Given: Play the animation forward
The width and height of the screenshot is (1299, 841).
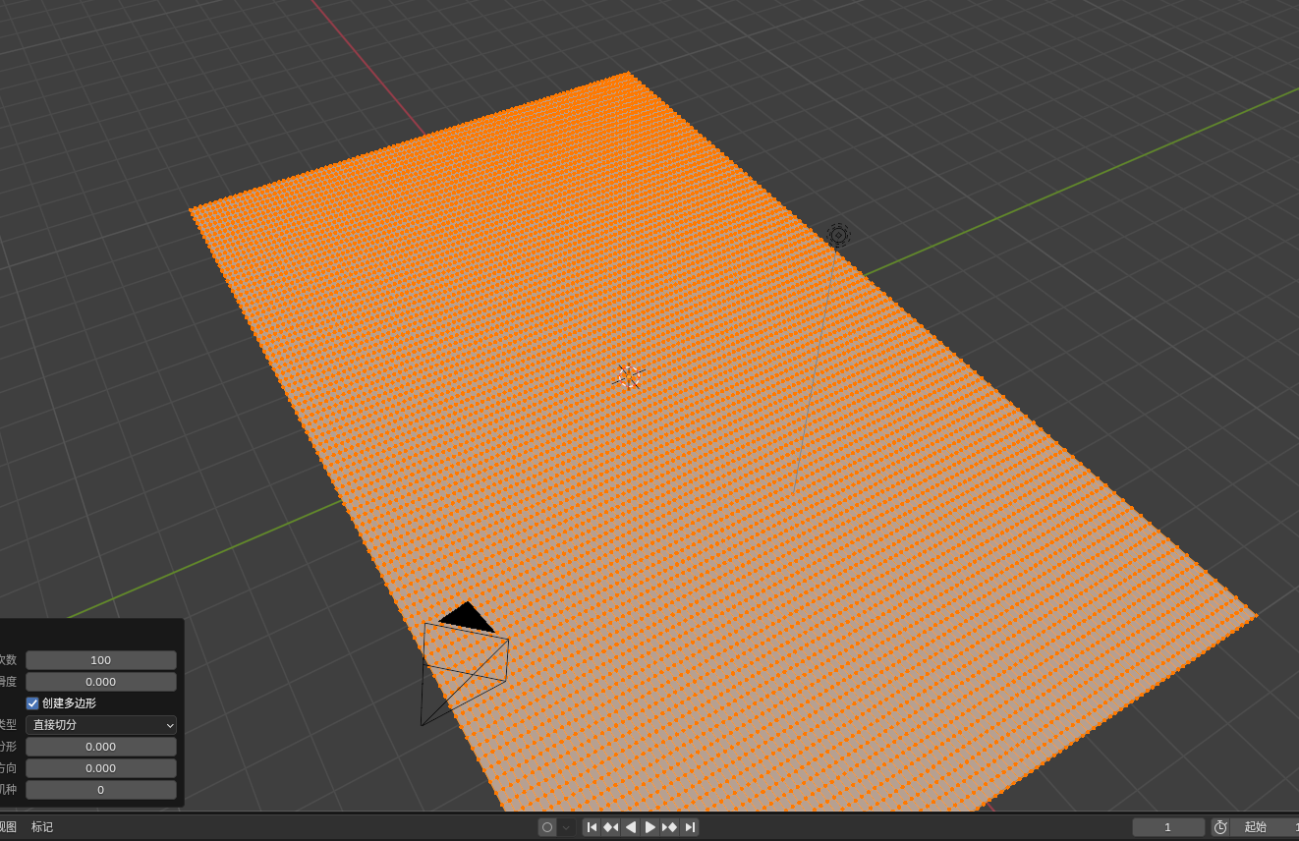Looking at the screenshot, I should 649,827.
